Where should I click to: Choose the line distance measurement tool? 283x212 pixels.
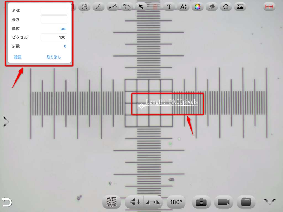click(113, 7)
